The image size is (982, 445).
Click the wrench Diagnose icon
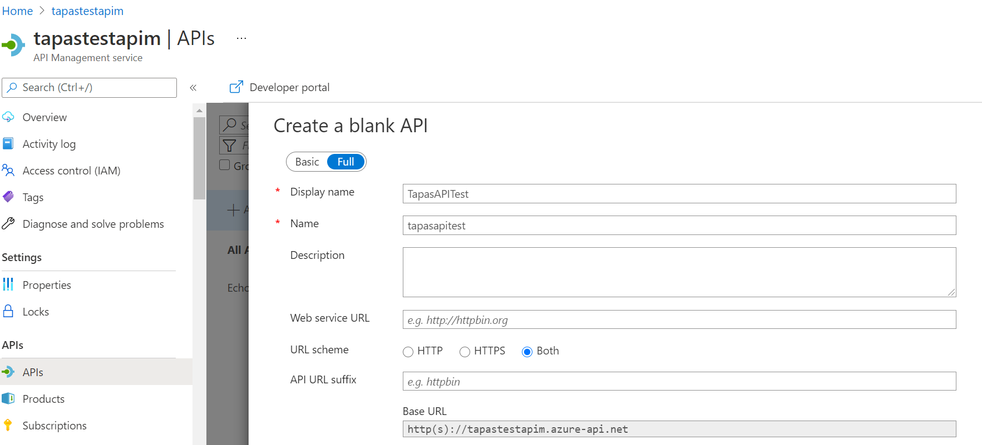[8, 224]
